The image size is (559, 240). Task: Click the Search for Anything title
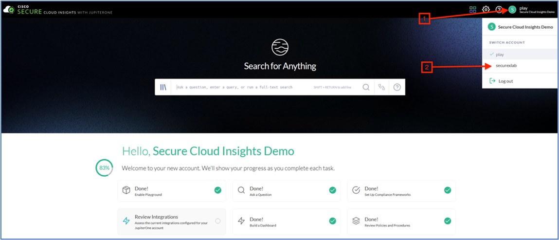280,66
